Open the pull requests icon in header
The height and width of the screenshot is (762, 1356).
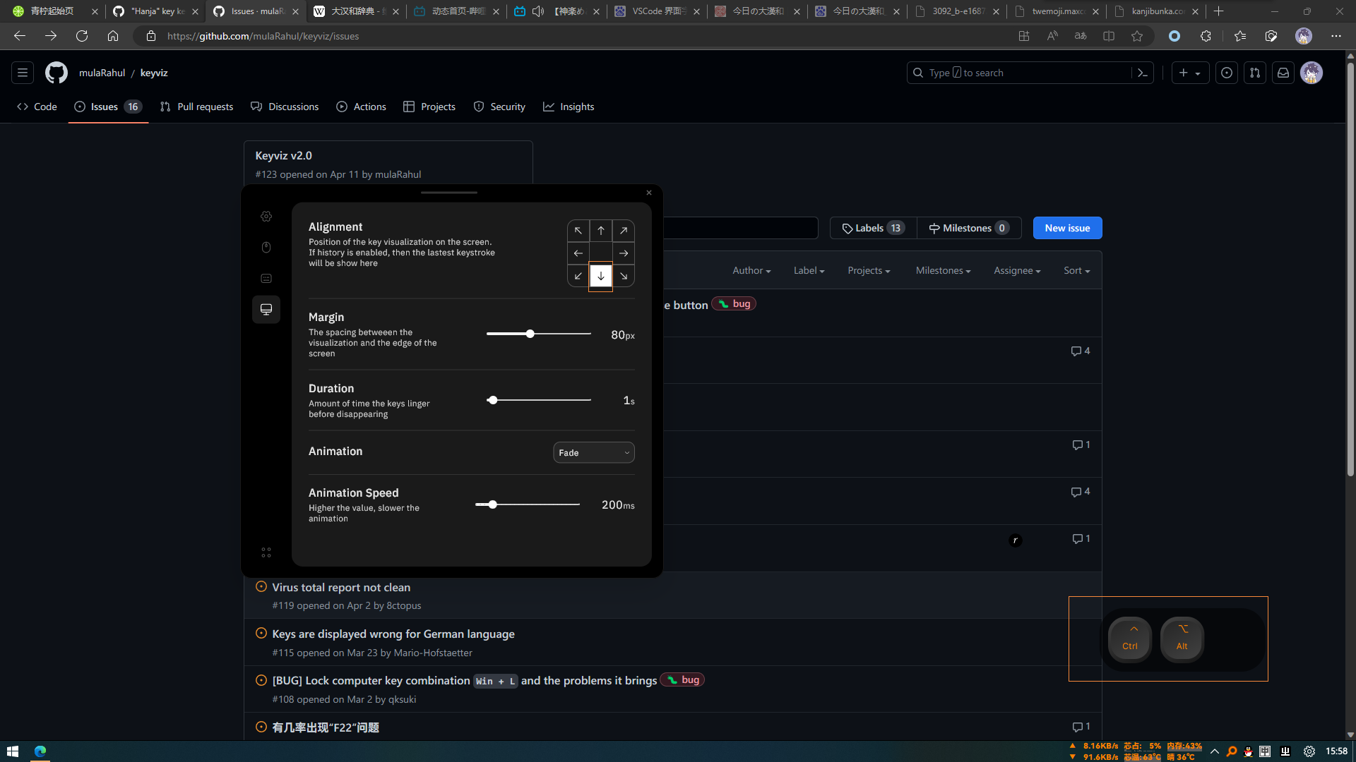coord(1254,72)
